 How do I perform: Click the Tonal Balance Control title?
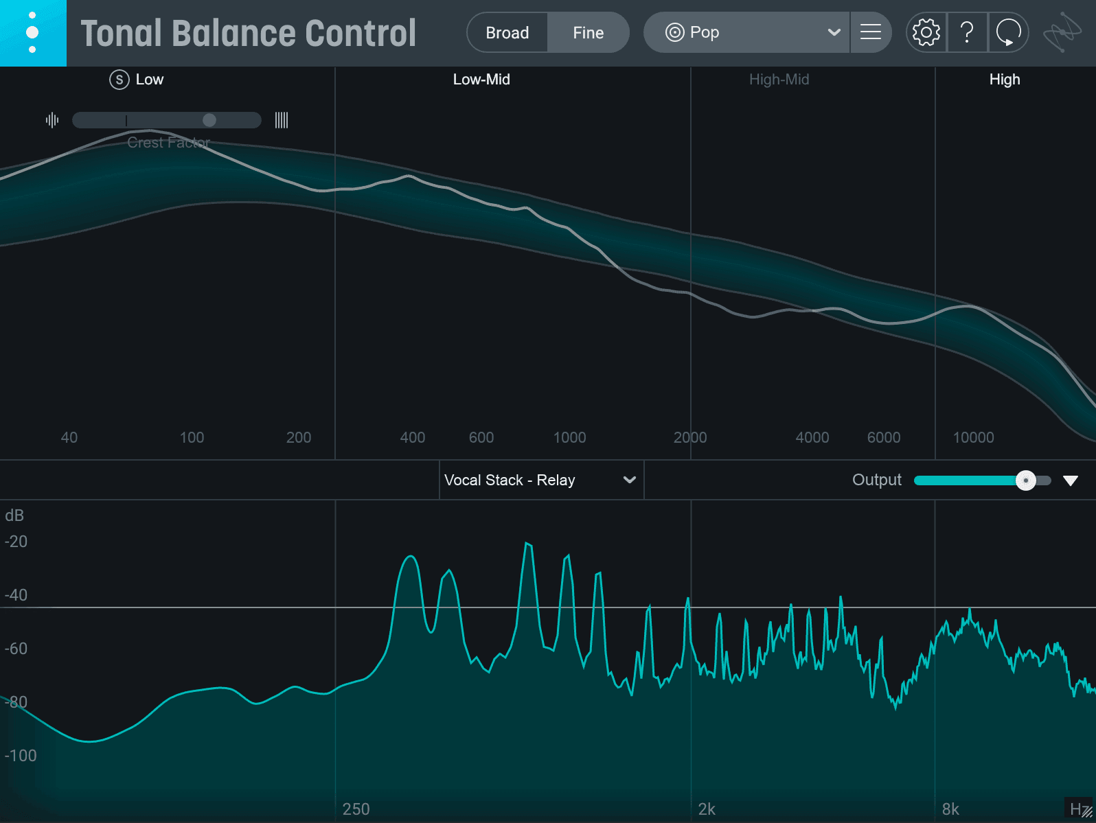[x=249, y=33]
